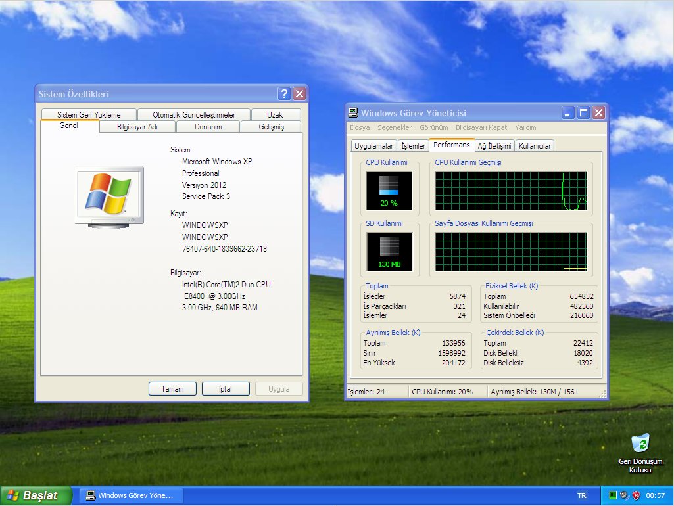Select the Windows Görev Yöneticisi taskbar button
The height and width of the screenshot is (506, 674).
[x=132, y=495]
